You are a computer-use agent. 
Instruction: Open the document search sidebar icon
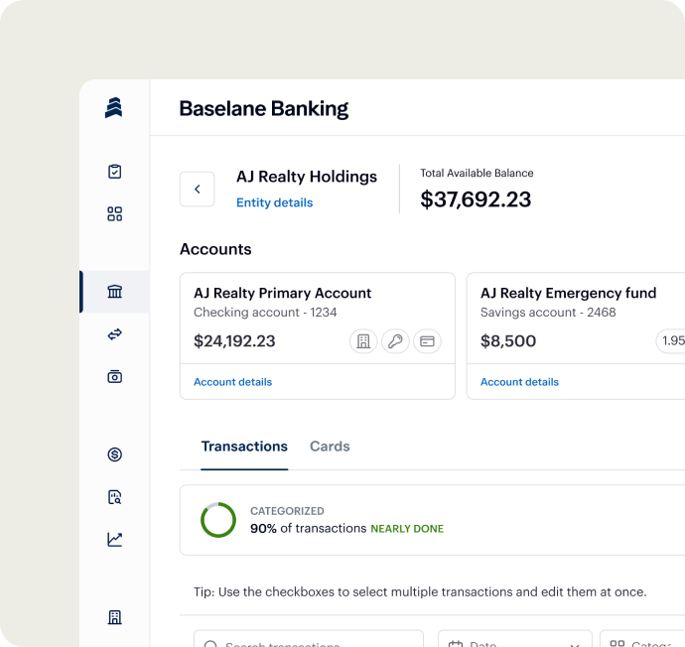(114, 497)
